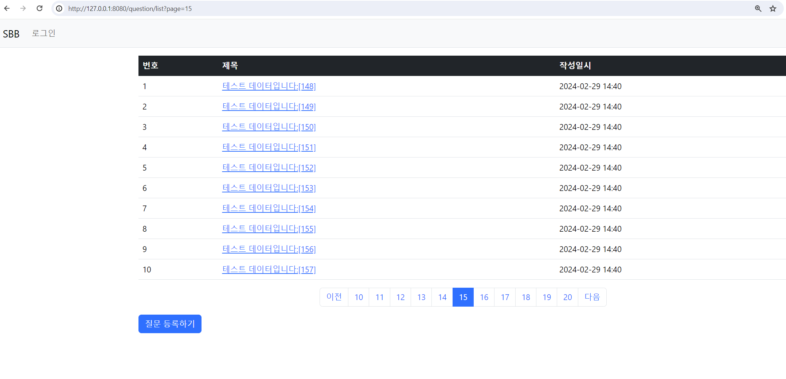
Task: View site information icon in address bar
Action: [x=59, y=8]
